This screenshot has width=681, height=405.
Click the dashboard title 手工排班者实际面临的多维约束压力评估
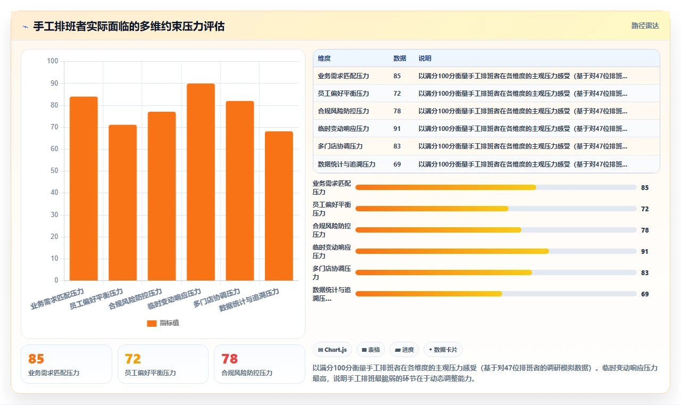129,26
